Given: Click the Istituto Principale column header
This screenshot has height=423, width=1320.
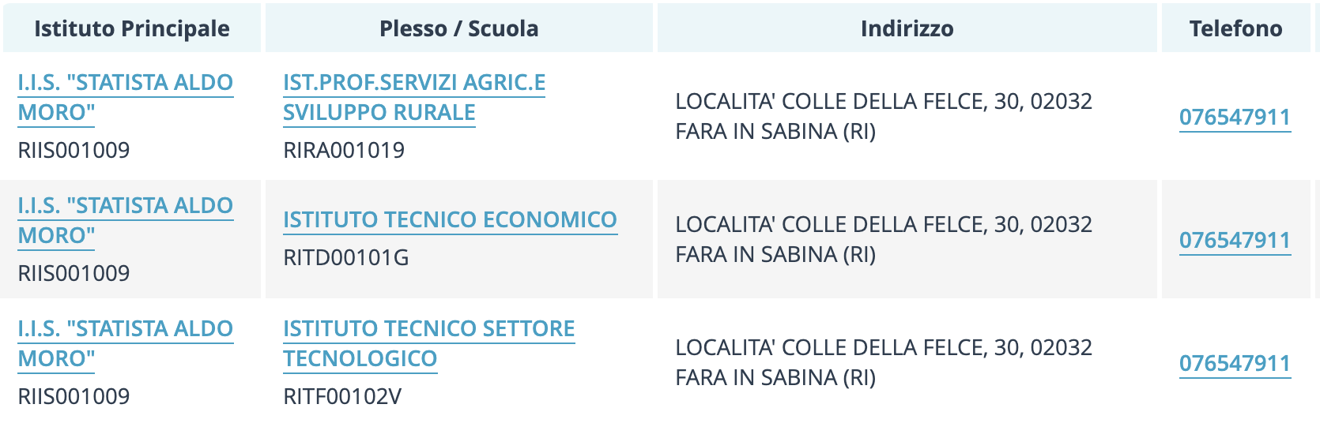Looking at the screenshot, I should 132,28.
